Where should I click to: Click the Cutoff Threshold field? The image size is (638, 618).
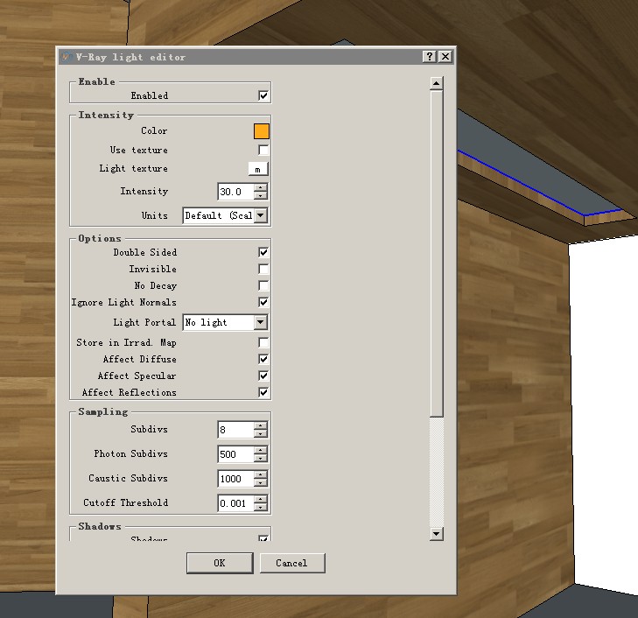click(235, 503)
